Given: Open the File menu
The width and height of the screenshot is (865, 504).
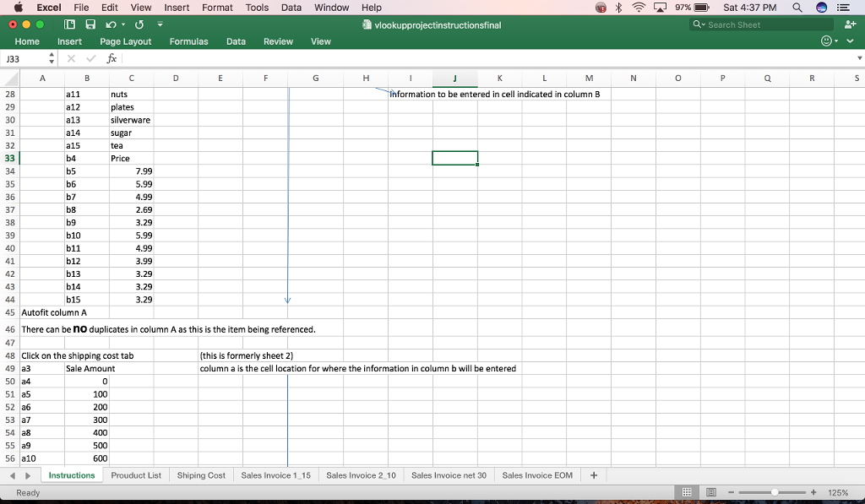Looking at the screenshot, I should [x=81, y=8].
